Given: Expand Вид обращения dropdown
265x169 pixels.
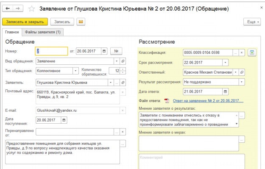Looking at the screenshot, I should (117, 61).
